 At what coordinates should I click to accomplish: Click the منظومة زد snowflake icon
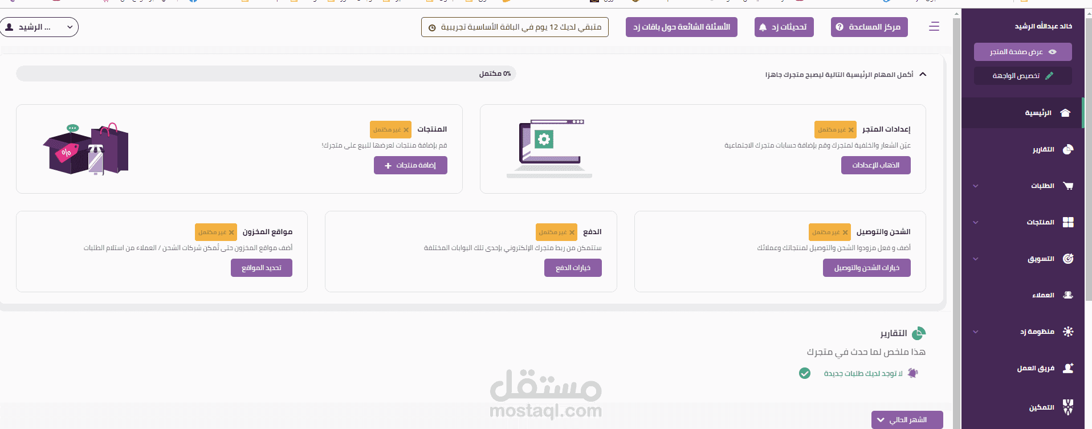point(1068,332)
